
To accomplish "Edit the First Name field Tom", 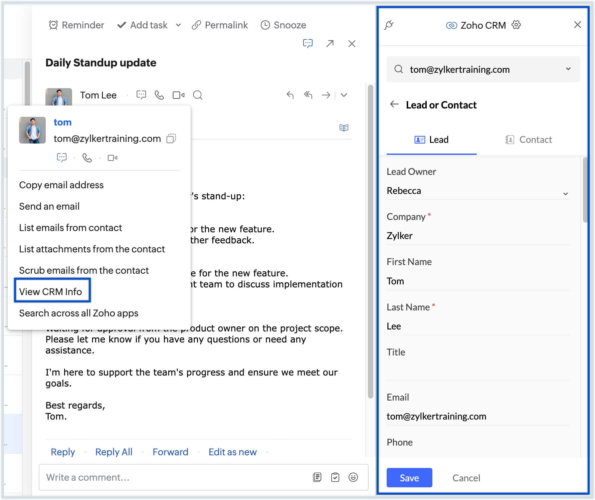I will click(478, 281).
